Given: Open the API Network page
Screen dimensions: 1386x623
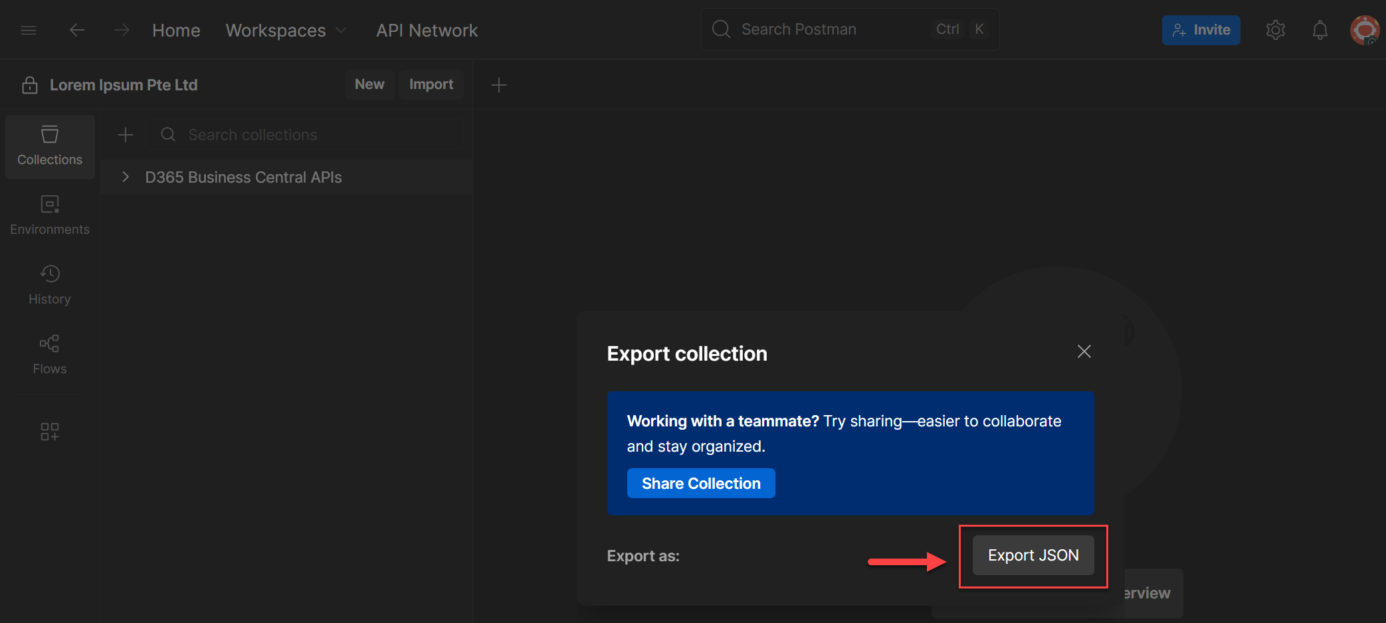Looking at the screenshot, I should coord(427,30).
